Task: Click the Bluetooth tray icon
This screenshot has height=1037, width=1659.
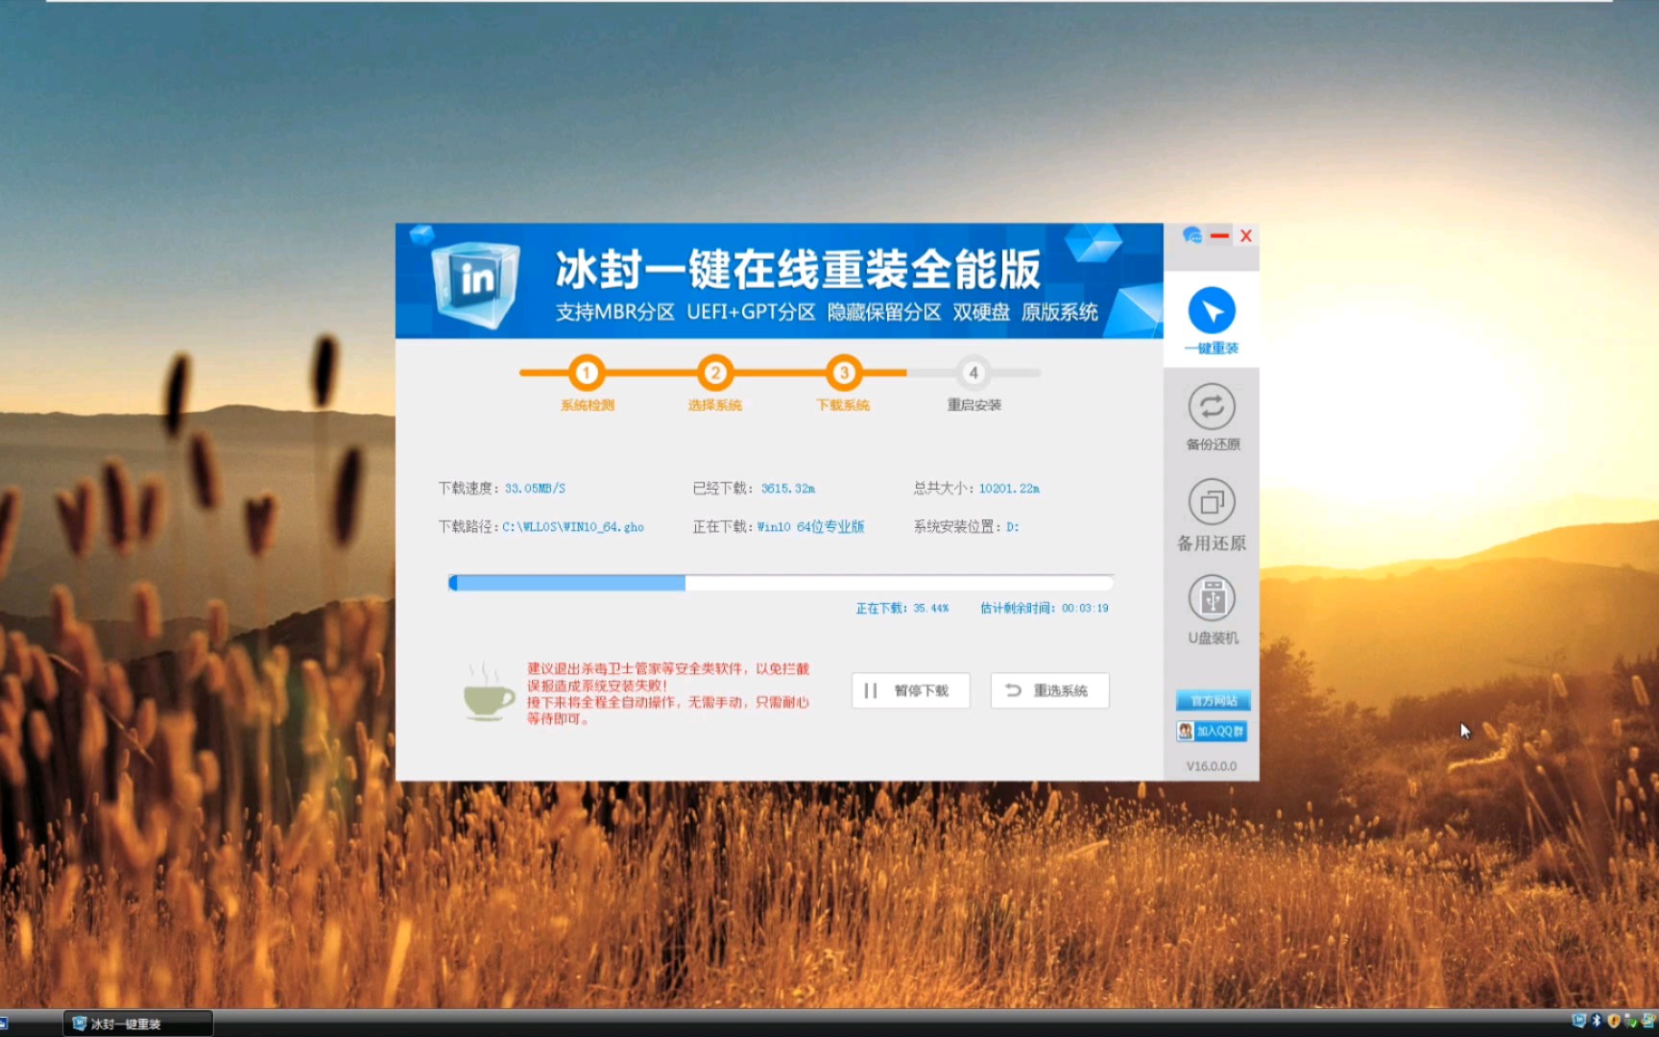Action: tap(1597, 1021)
